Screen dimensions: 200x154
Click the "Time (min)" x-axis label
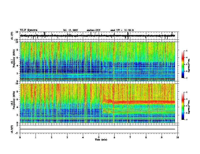click(101, 140)
